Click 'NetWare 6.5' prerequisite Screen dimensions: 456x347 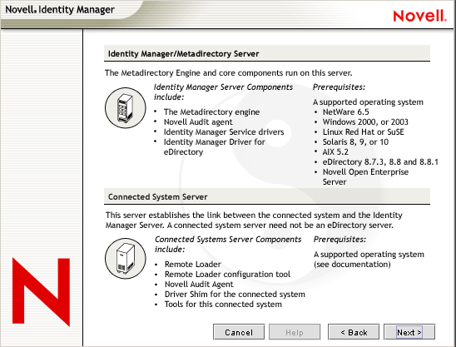pos(346,112)
